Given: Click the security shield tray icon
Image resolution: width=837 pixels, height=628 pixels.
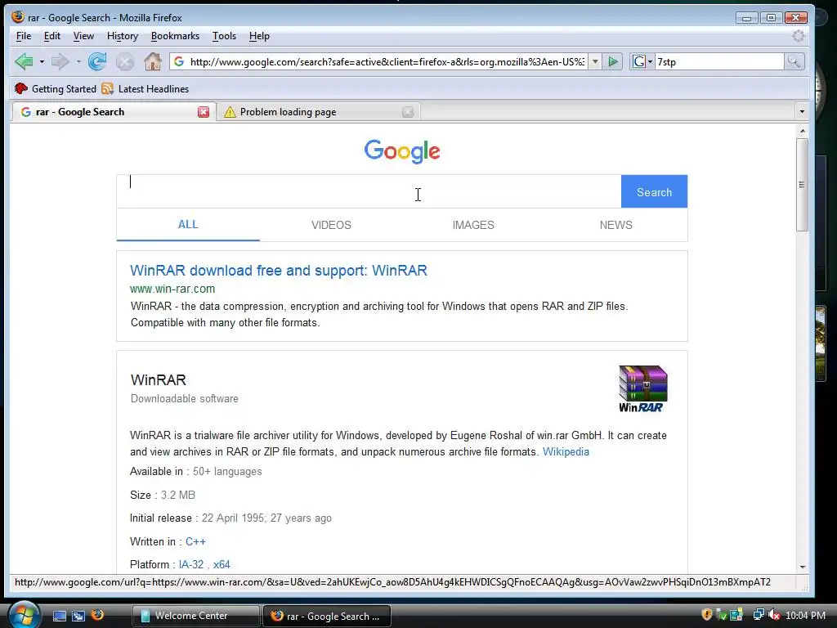Looking at the screenshot, I should point(707,615).
